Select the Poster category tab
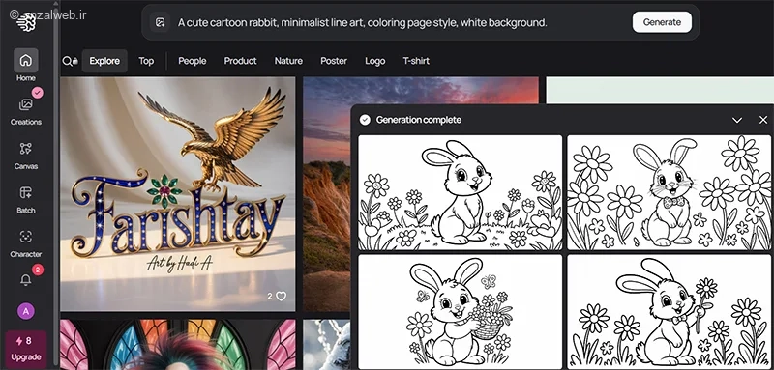 pyautogui.click(x=334, y=61)
